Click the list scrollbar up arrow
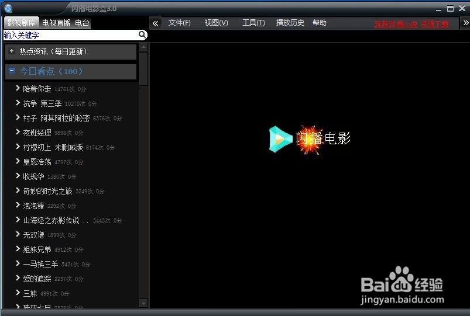470x316 pixels. pyautogui.click(x=143, y=47)
